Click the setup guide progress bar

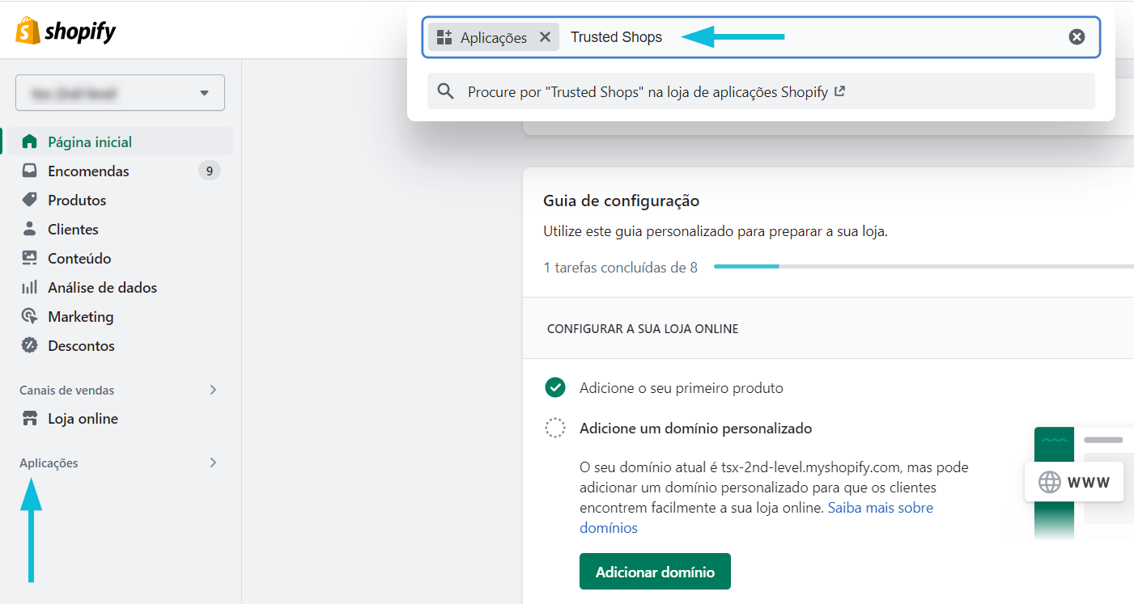[x=924, y=266]
